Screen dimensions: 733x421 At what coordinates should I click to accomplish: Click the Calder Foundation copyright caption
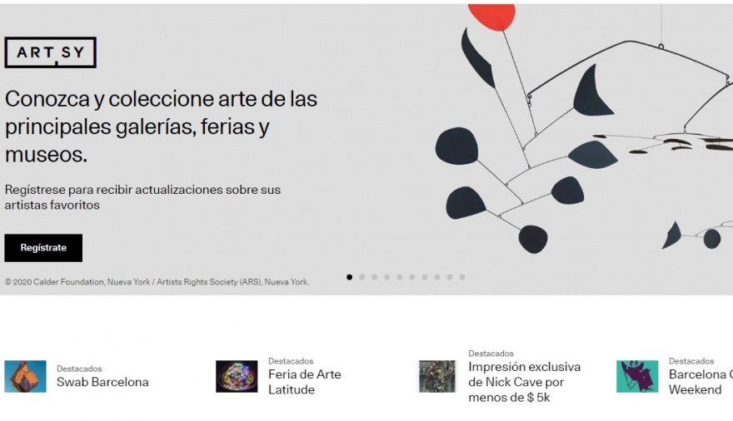pyautogui.click(x=157, y=282)
